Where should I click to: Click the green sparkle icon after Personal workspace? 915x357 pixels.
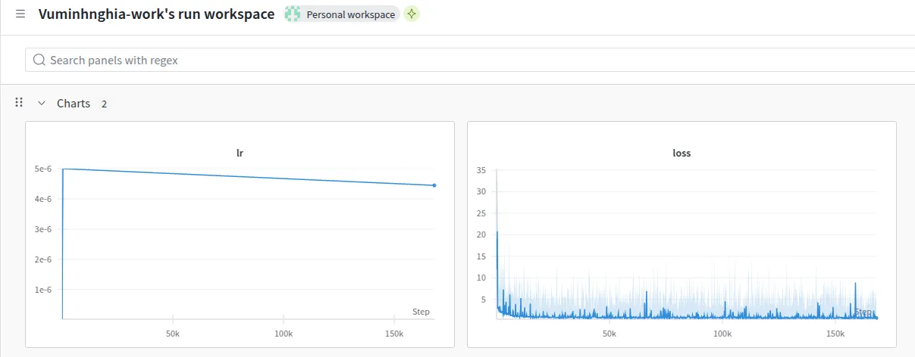pyautogui.click(x=411, y=14)
